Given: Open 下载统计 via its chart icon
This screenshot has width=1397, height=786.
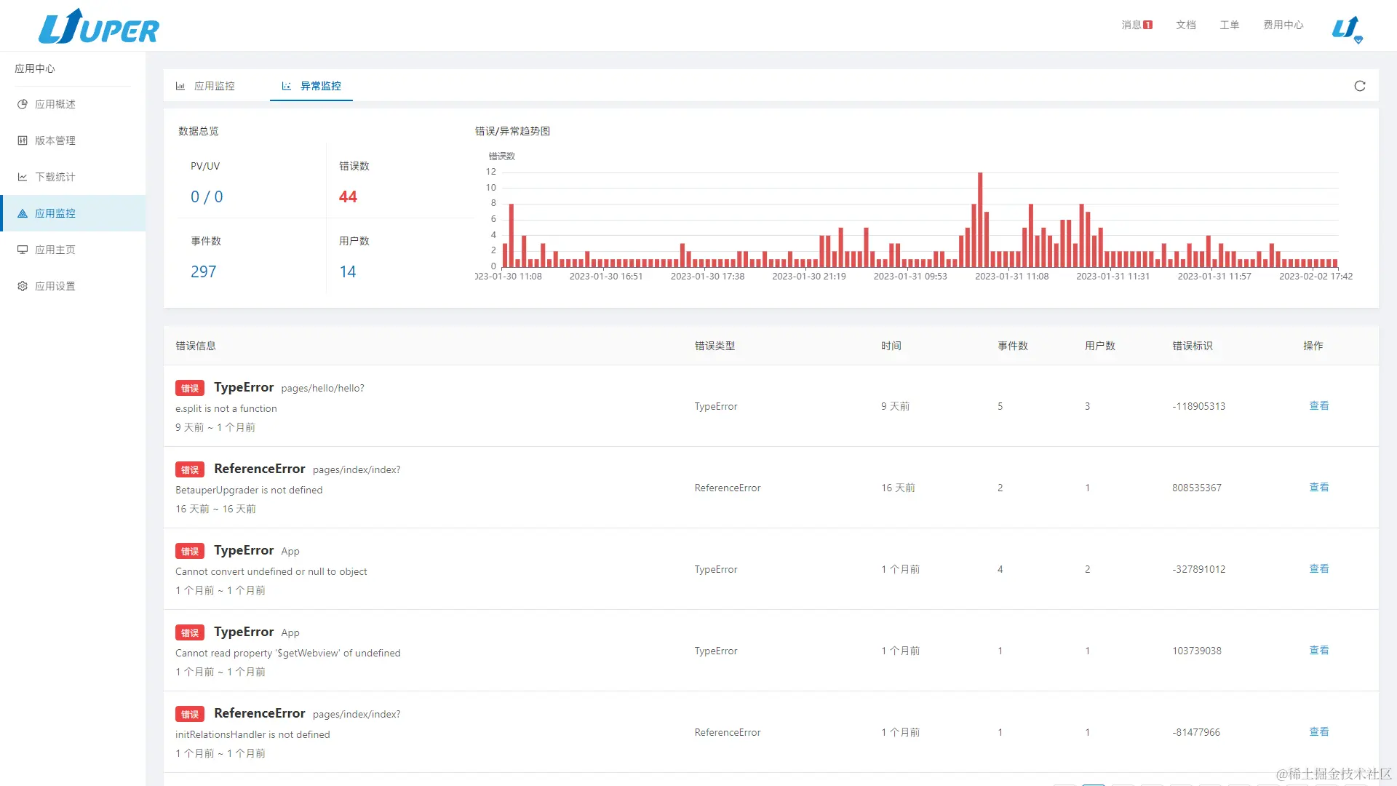Looking at the screenshot, I should [22, 177].
